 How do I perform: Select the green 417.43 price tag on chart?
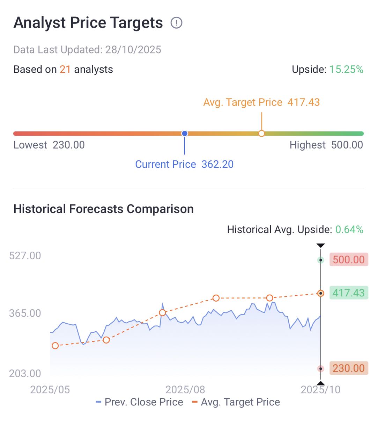[x=348, y=293]
